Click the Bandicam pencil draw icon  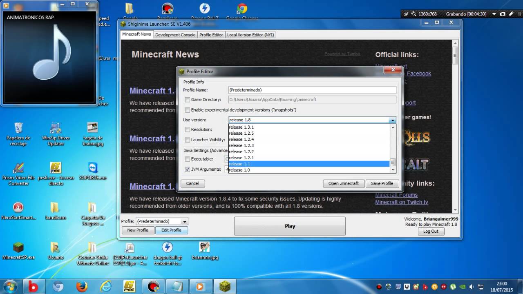click(511, 14)
